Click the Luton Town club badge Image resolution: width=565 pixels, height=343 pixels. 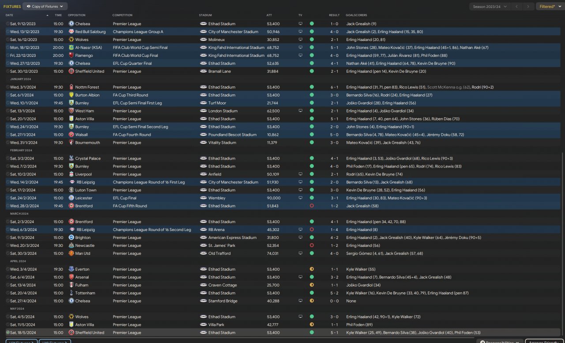(72, 190)
